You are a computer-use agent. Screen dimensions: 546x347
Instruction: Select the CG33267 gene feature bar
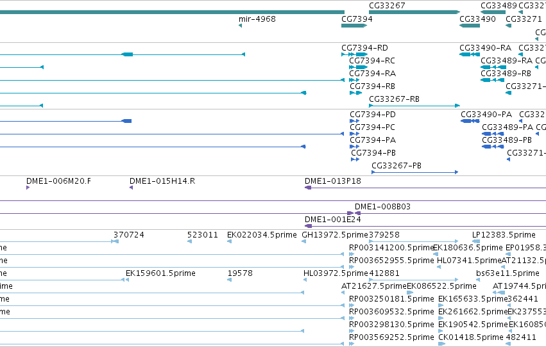(414, 12)
